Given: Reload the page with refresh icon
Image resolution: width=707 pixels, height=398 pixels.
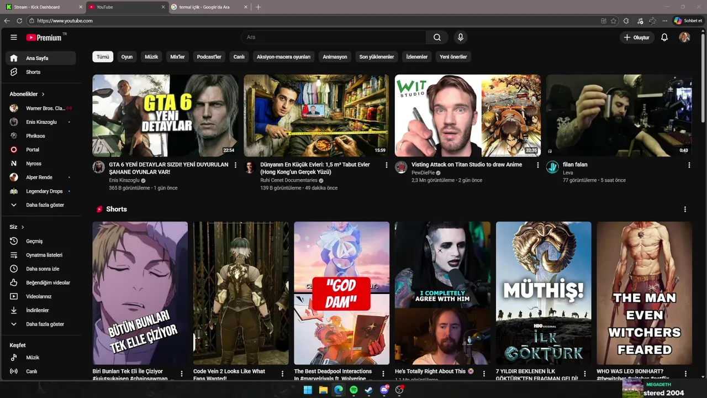Looking at the screenshot, I should [x=19, y=21].
